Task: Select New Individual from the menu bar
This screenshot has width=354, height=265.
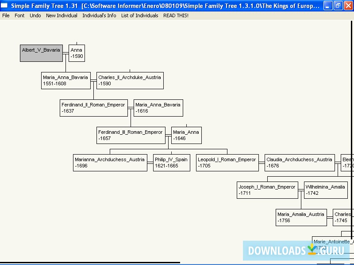Action: (x=61, y=15)
